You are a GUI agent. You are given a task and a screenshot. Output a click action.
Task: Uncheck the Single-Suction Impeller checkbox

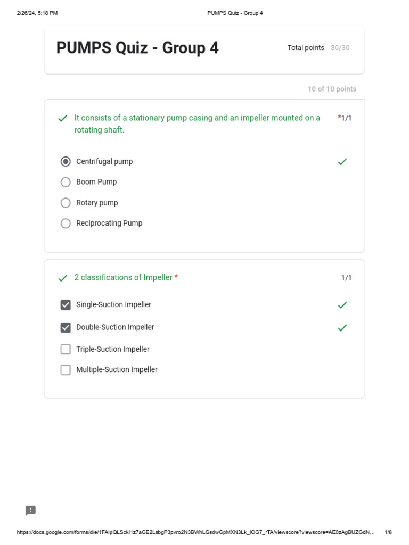click(66, 305)
